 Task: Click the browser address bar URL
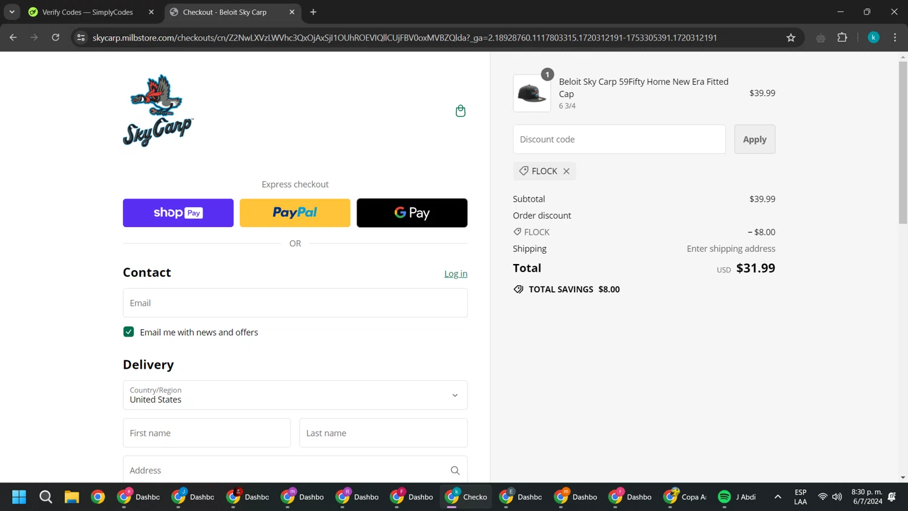[x=405, y=38]
